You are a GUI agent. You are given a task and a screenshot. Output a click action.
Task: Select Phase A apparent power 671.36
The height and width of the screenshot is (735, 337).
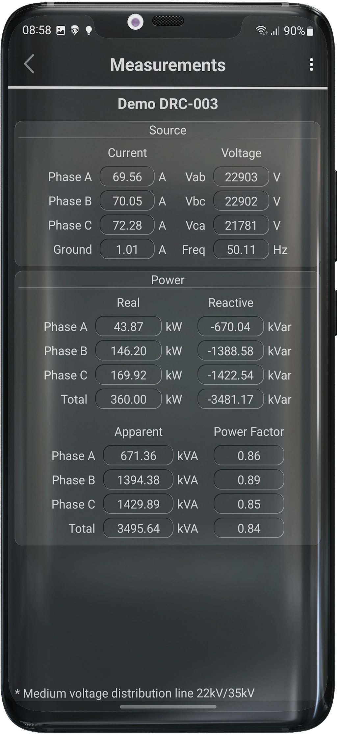coord(138,456)
